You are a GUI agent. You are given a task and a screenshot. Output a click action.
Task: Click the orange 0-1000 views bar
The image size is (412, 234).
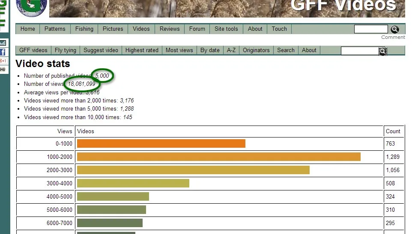tap(161, 143)
